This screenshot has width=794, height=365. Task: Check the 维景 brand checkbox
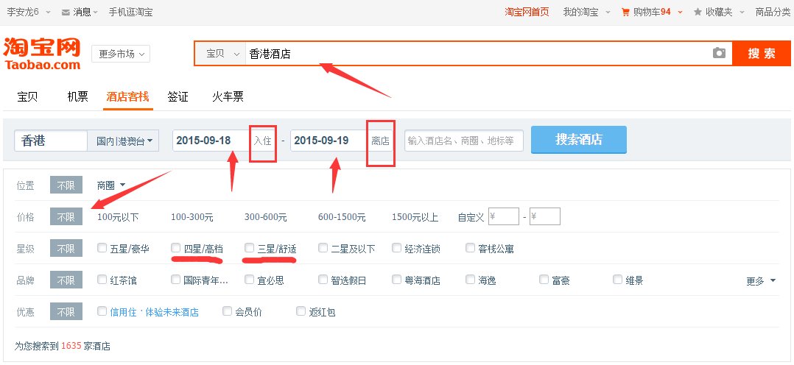click(x=617, y=280)
